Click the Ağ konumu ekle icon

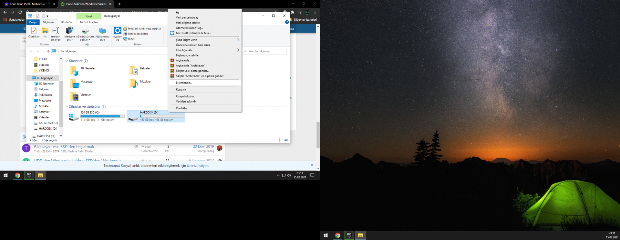102,31
